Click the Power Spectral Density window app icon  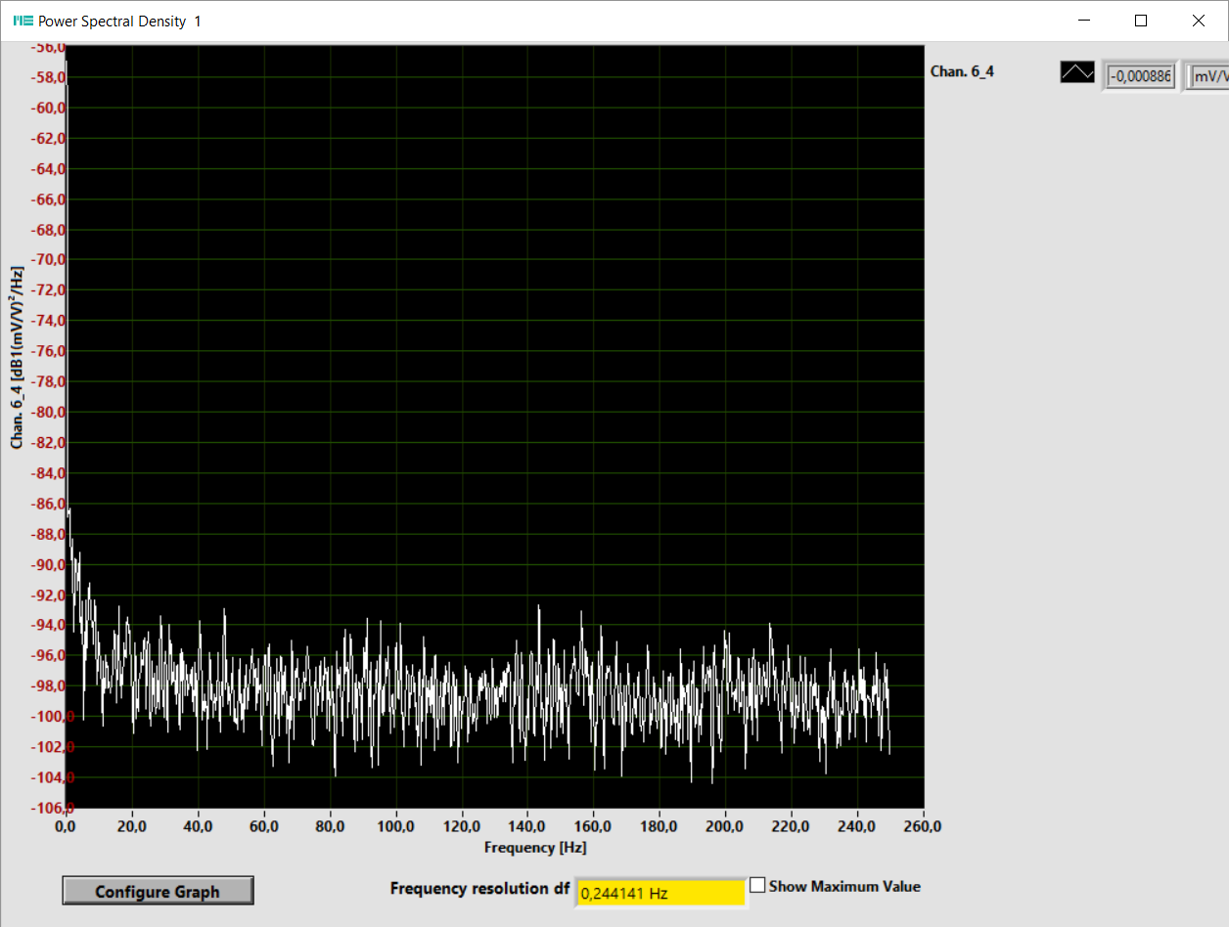[x=23, y=21]
